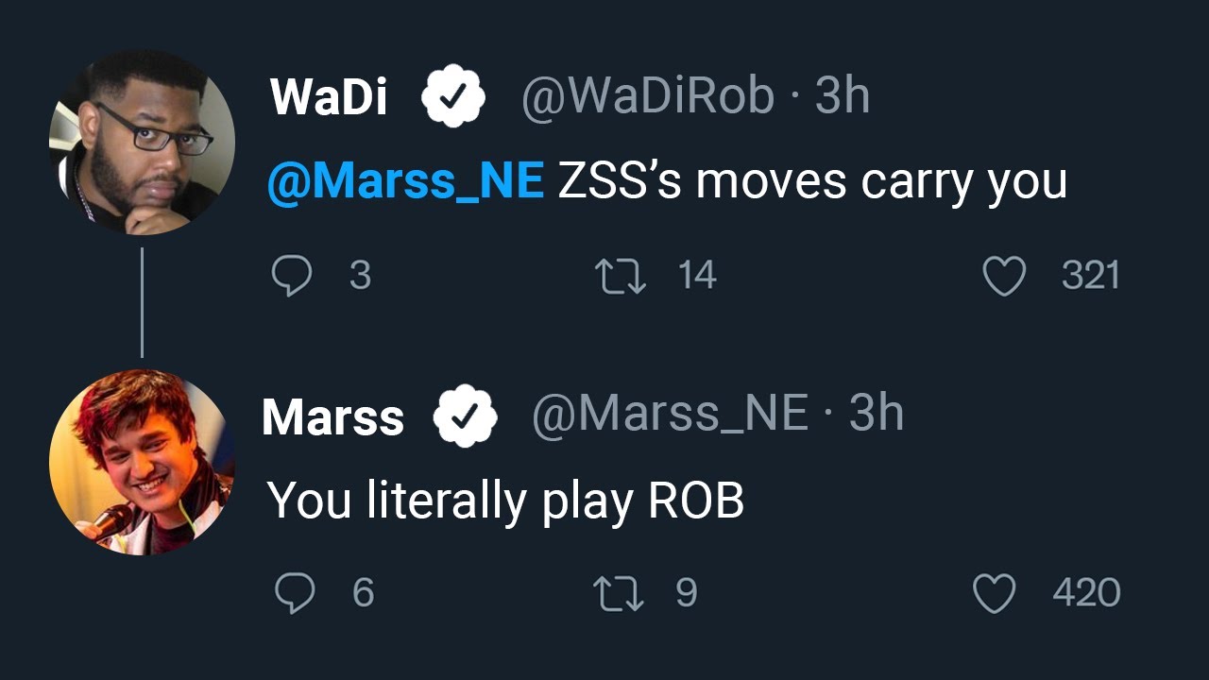Click the "ZSS's moves carry you" tweet text

[812, 180]
